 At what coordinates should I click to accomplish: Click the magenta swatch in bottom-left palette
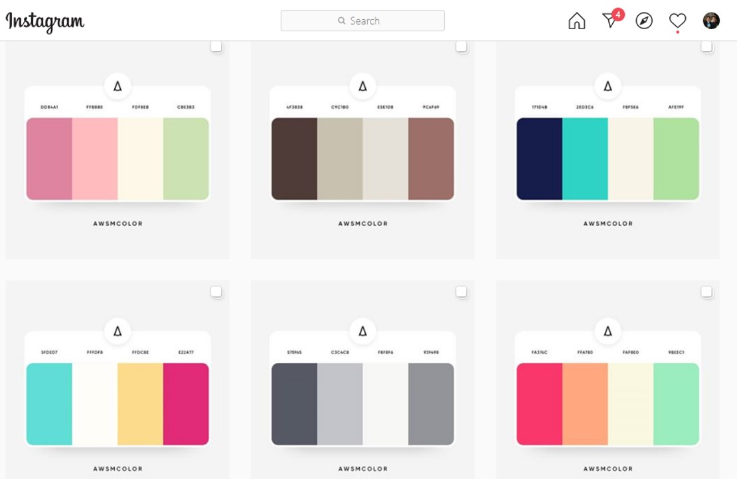(x=186, y=404)
